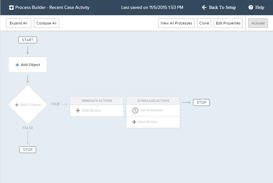
Task: Go Back To Setup
Action: 222,7
